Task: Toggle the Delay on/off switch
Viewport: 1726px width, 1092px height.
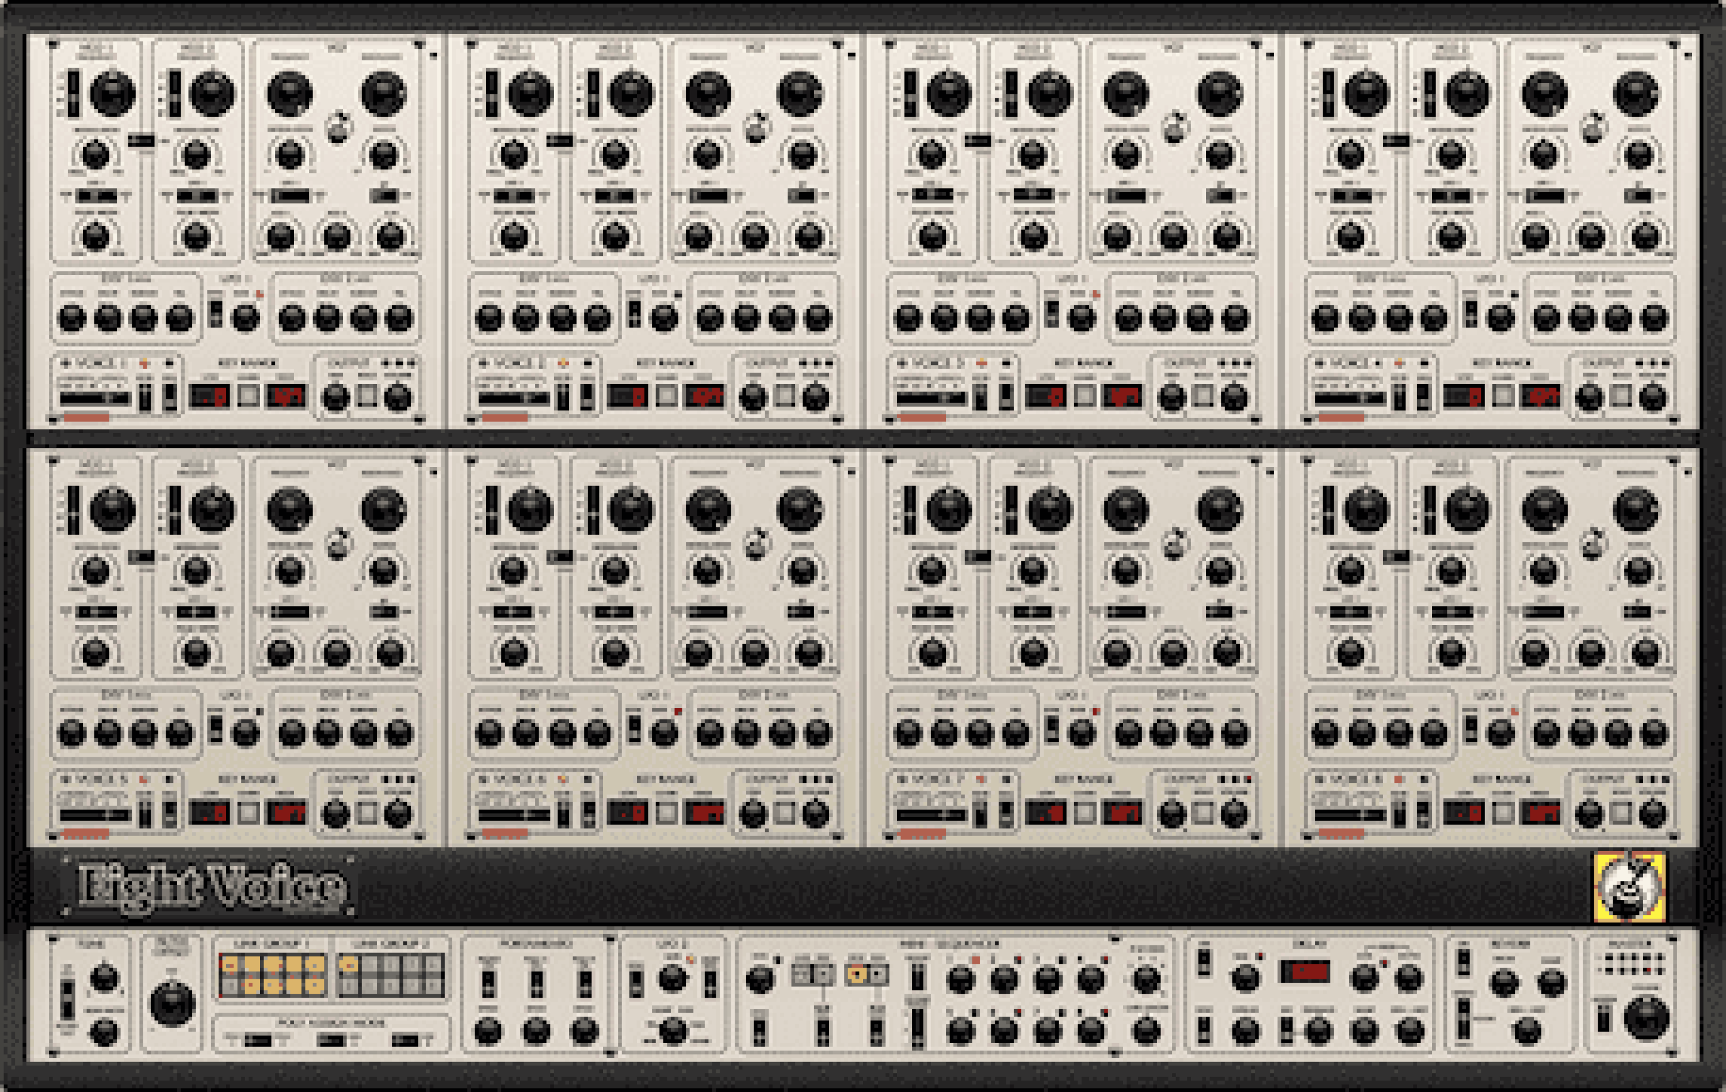Action: click(x=1204, y=962)
